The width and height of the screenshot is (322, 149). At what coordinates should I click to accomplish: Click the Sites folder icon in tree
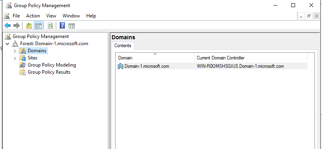(x=23, y=58)
